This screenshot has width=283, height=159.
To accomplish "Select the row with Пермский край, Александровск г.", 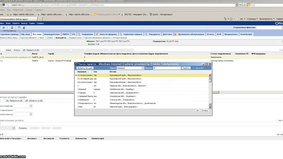I will [142, 107].
